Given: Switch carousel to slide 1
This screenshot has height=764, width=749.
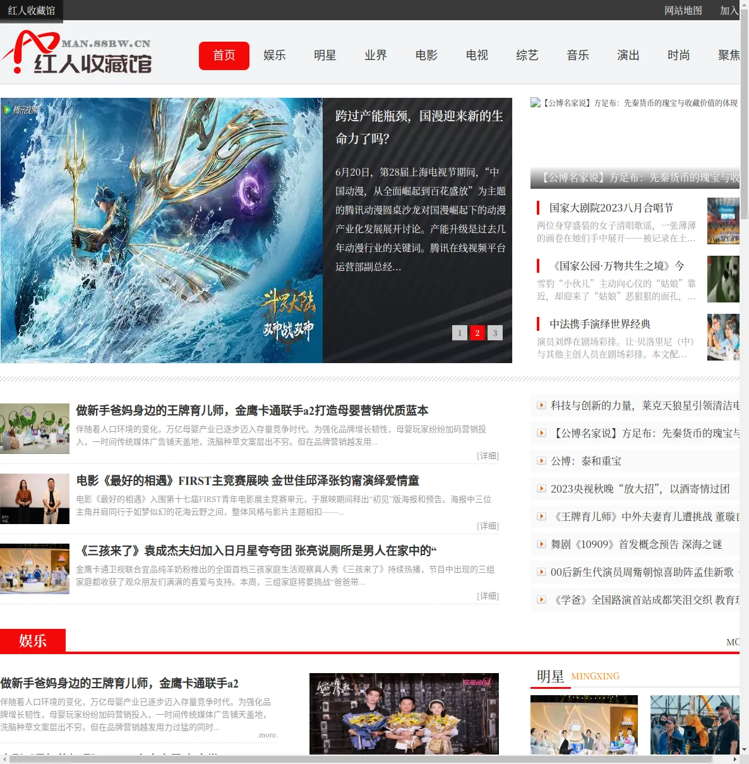Looking at the screenshot, I should [460, 333].
